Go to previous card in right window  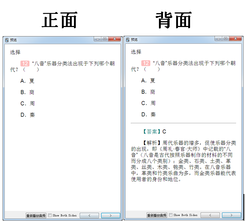[210, 215]
